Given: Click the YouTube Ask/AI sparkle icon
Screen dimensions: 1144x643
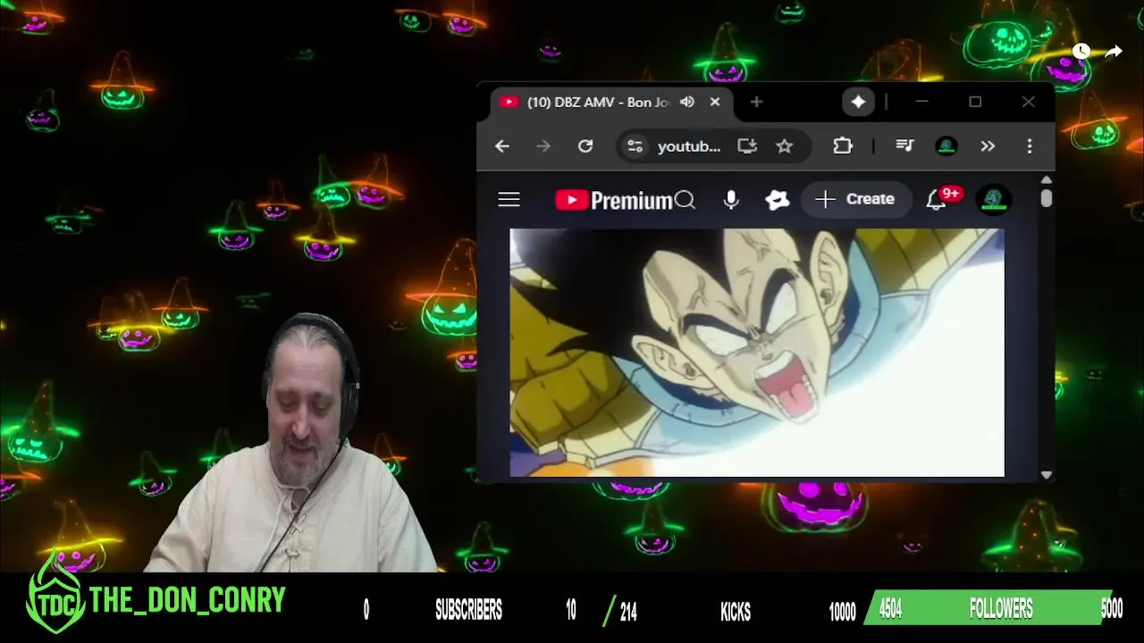Looking at the screenshot, I should point(778,200).
